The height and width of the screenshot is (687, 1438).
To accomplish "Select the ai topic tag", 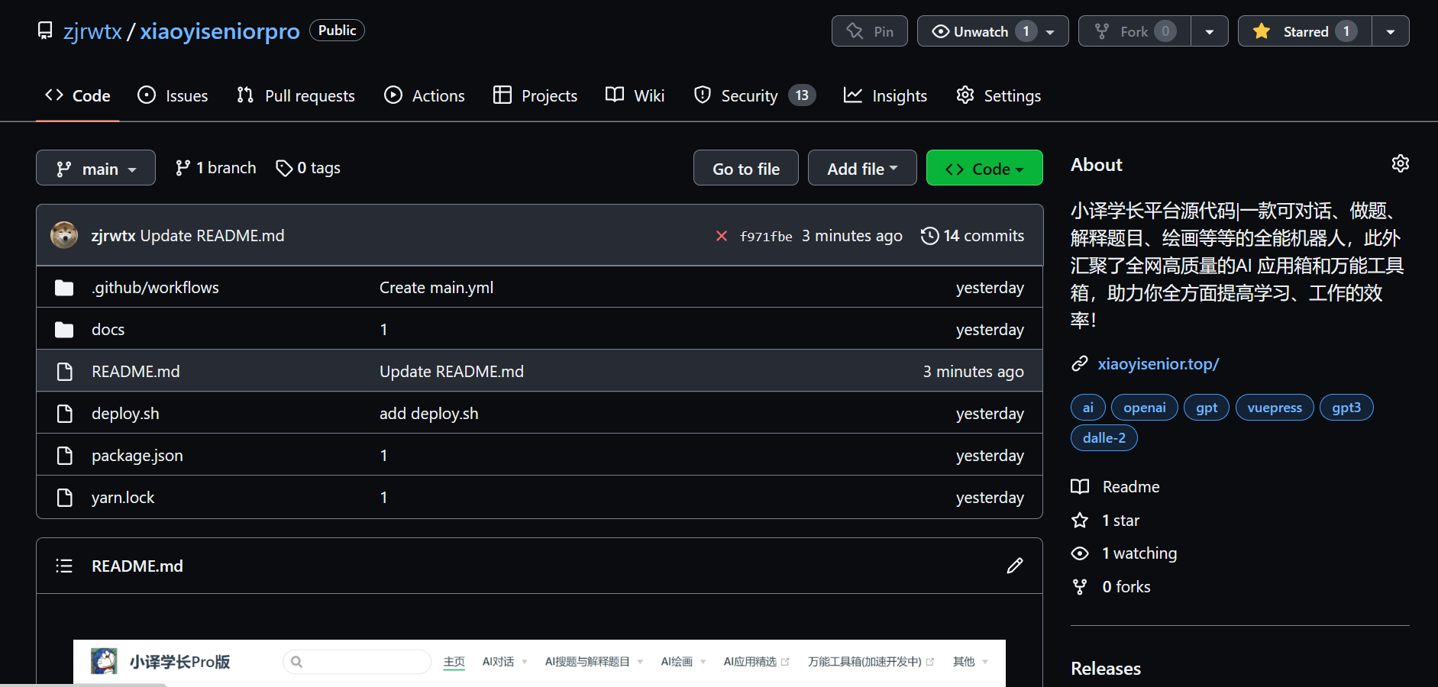I will pyautogui.click(x=1088, y=408).
